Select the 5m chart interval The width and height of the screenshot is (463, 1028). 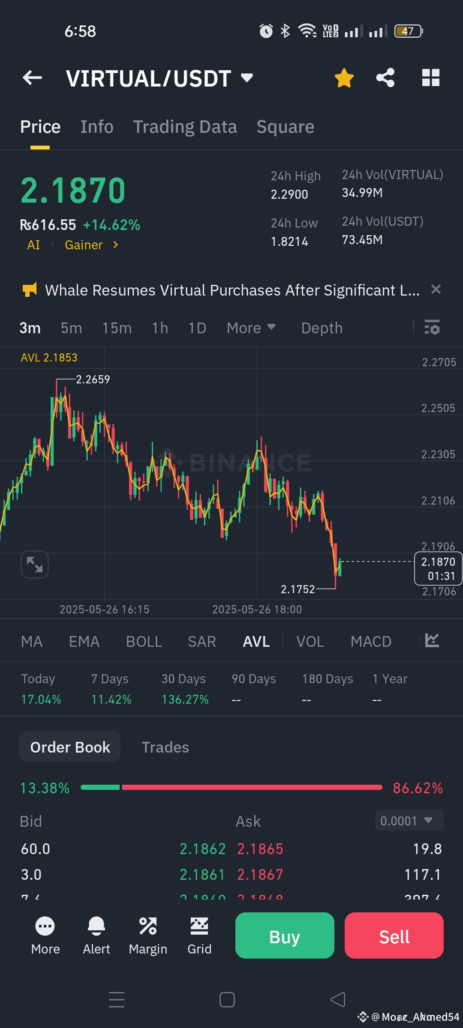click(x=71, y=328)
